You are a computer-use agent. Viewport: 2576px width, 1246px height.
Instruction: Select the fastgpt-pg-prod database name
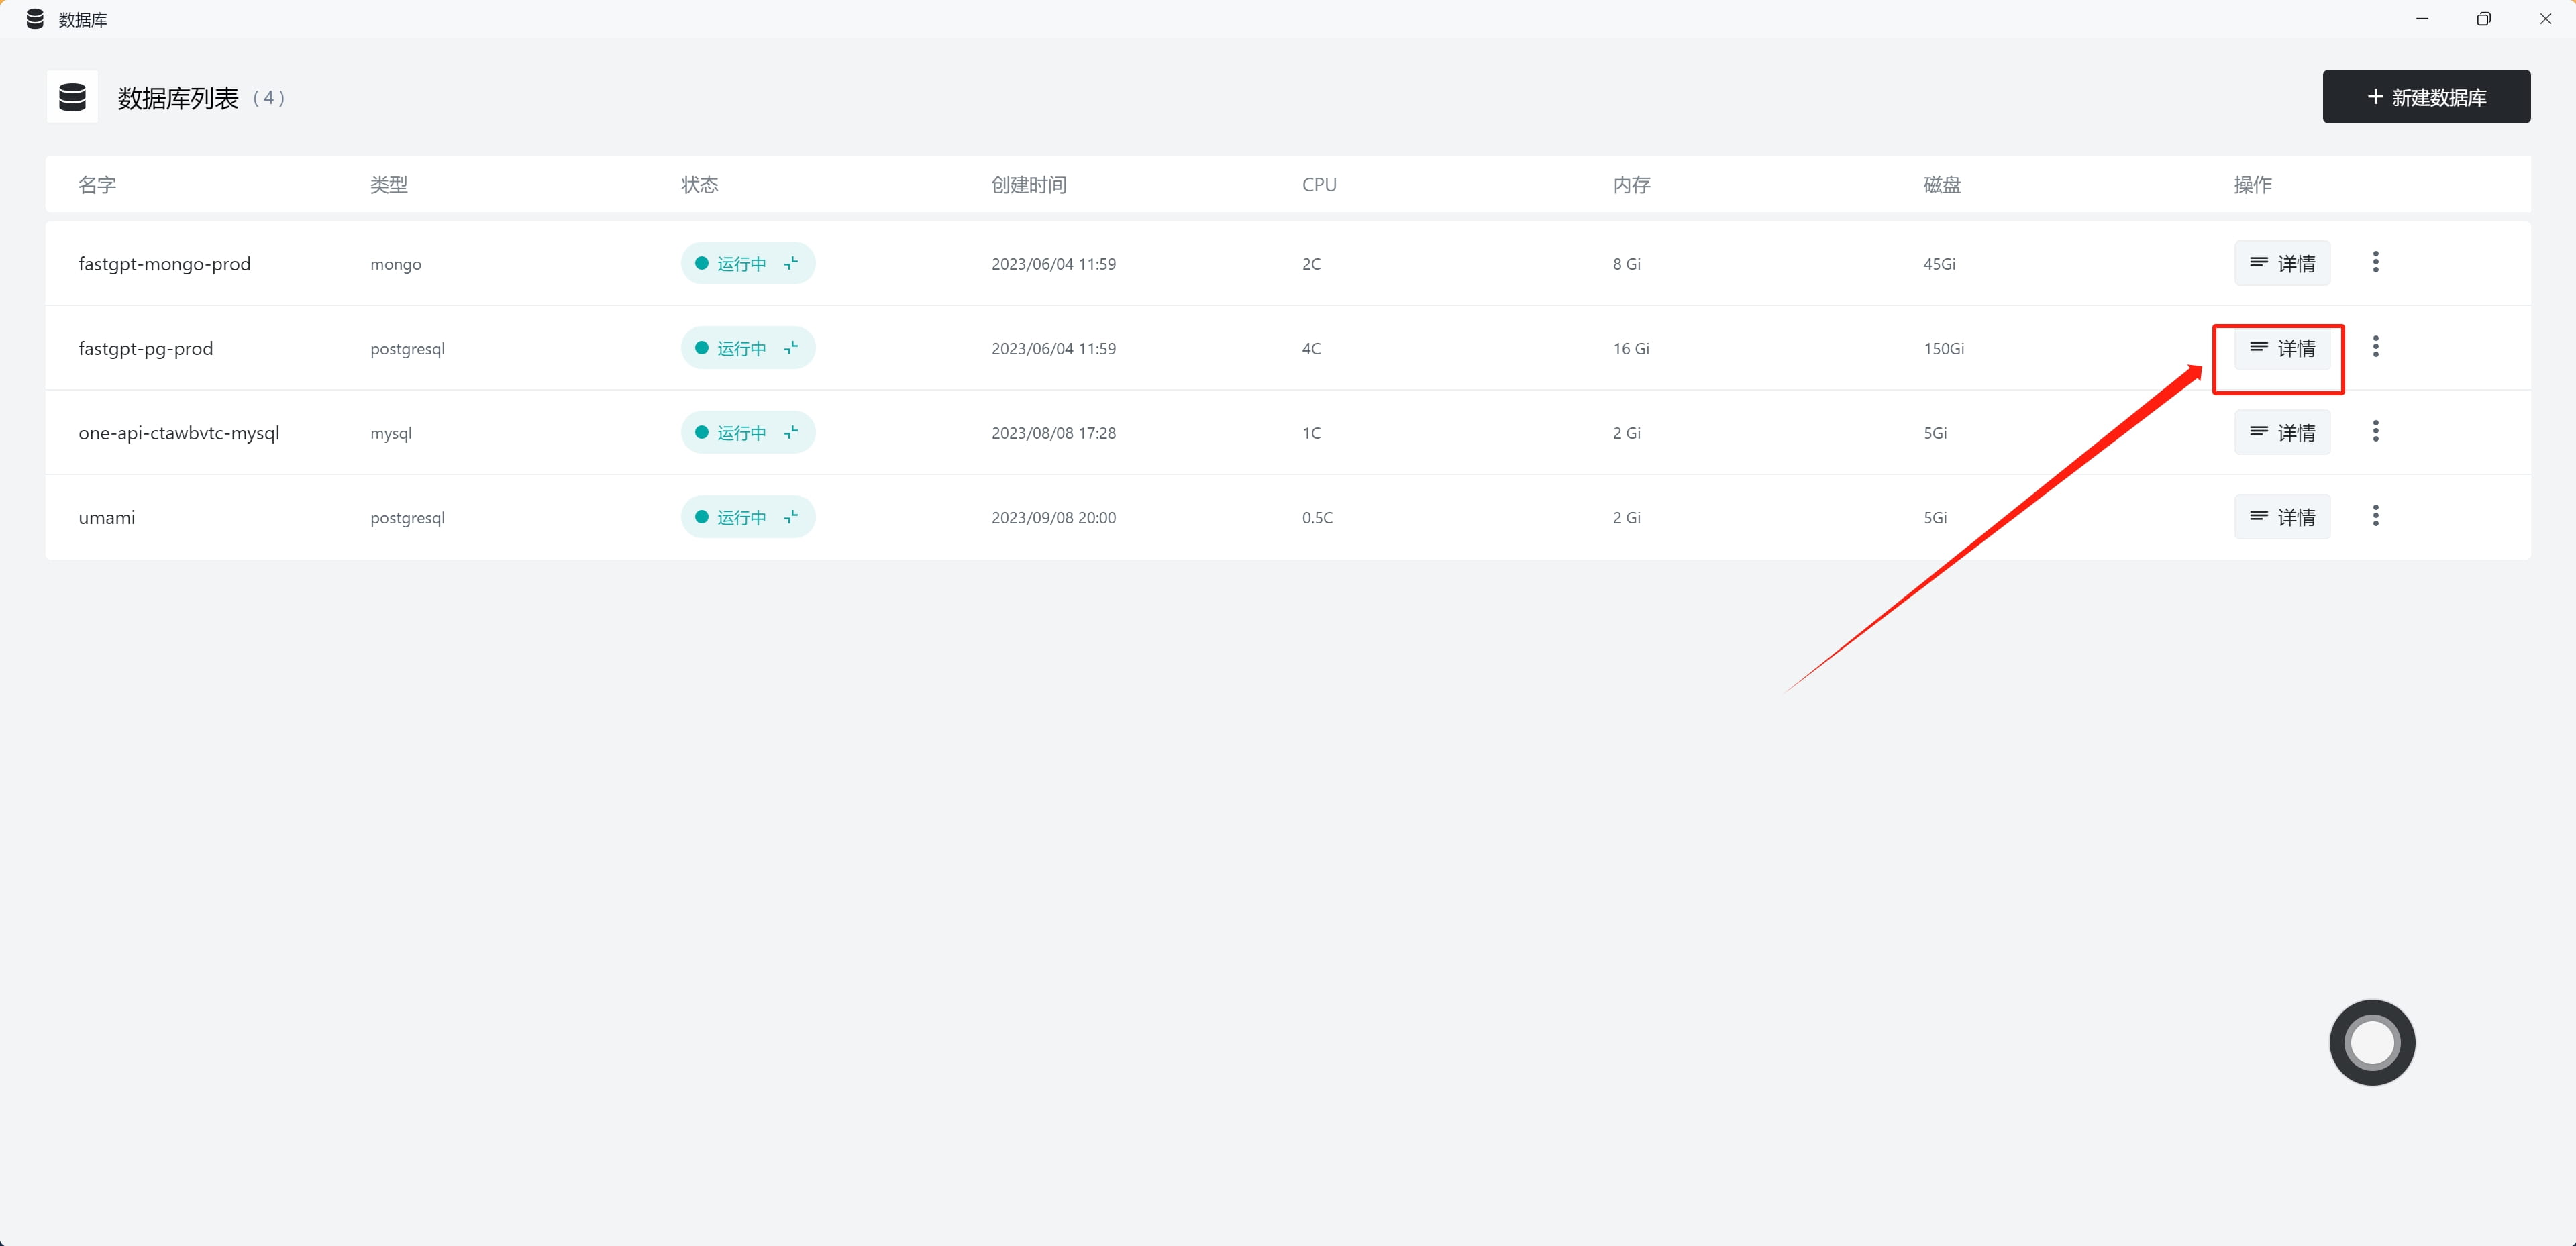click(146, 348)
